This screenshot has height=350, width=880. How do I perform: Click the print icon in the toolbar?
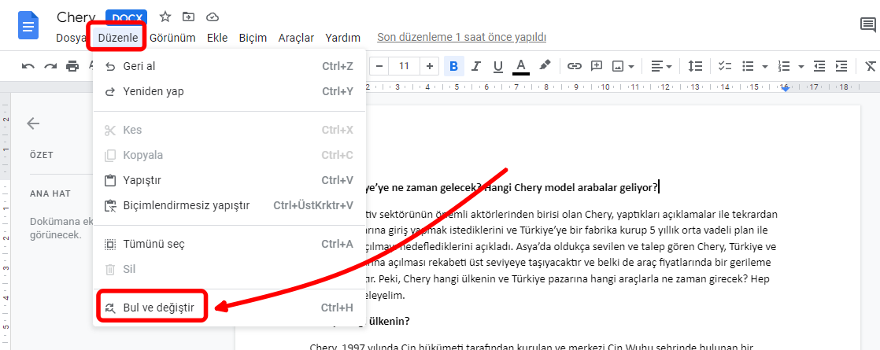(x=72, y=66)
